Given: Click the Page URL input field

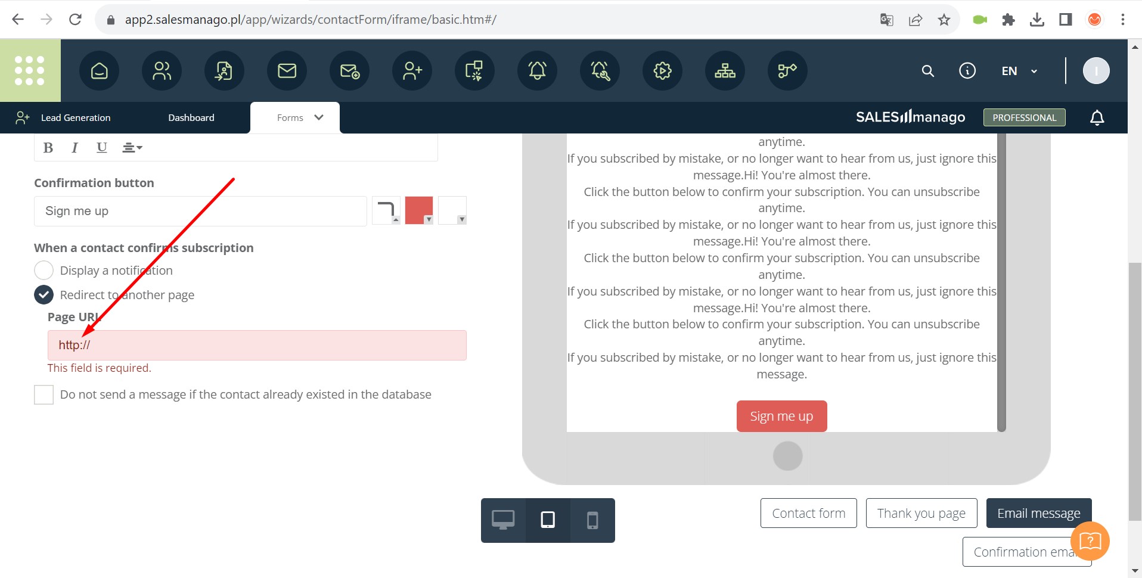Looking at the screenshot, I should 257,345.
